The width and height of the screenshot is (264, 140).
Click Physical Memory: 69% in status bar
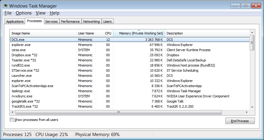[97, 135]
